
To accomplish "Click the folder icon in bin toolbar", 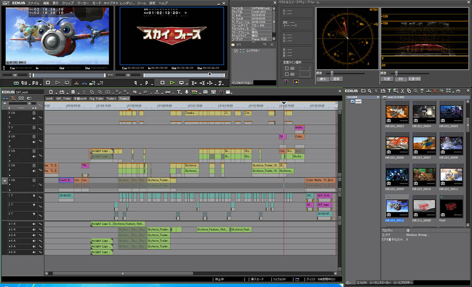I will [363, 91].
